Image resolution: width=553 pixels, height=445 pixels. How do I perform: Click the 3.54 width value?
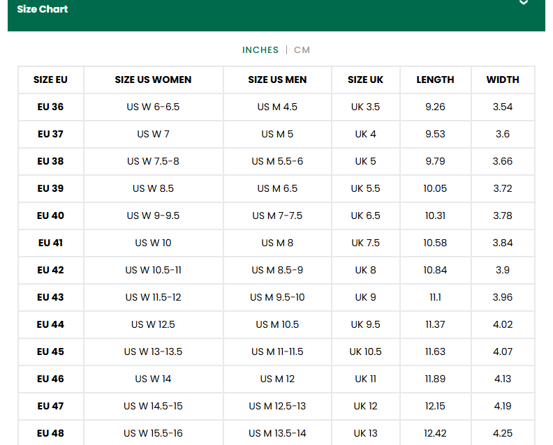tap(503, 107)
